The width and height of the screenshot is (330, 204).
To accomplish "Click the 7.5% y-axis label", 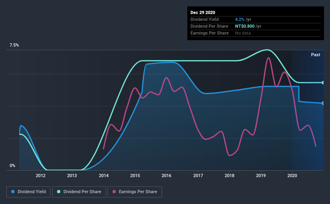I will [14, 45].
